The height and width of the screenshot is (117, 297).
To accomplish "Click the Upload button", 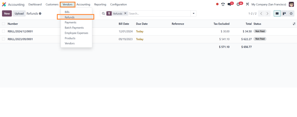I will pyautogui.click(x=19, y=14).
